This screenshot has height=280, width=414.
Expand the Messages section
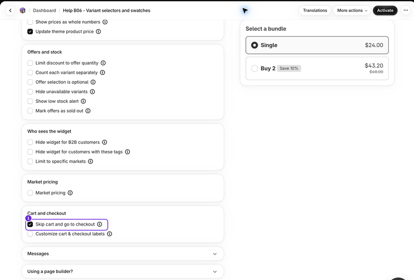(x=123, y=254)
